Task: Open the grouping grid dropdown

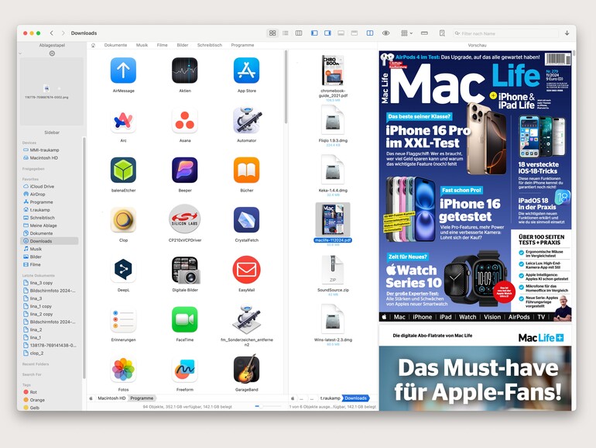Action: [x=406, y=33]
